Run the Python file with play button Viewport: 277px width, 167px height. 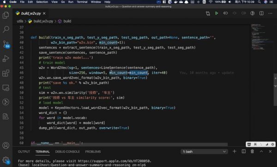click(x=217, y=13)
